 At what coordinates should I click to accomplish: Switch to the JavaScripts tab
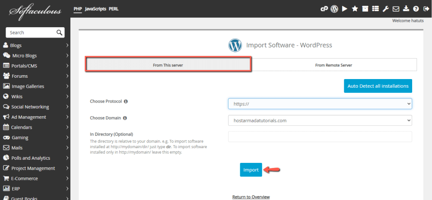[95, 9]
